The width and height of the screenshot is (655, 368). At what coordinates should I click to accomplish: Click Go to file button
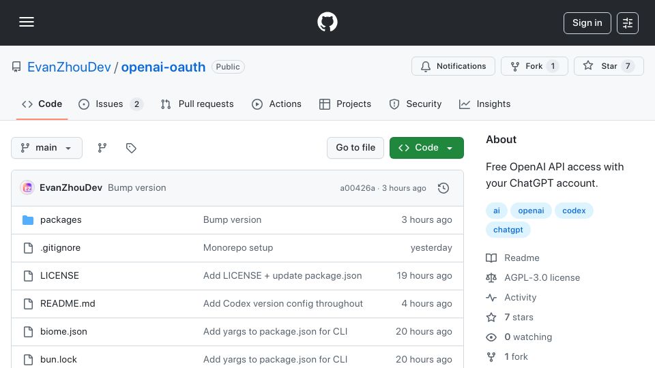point(355,148)
